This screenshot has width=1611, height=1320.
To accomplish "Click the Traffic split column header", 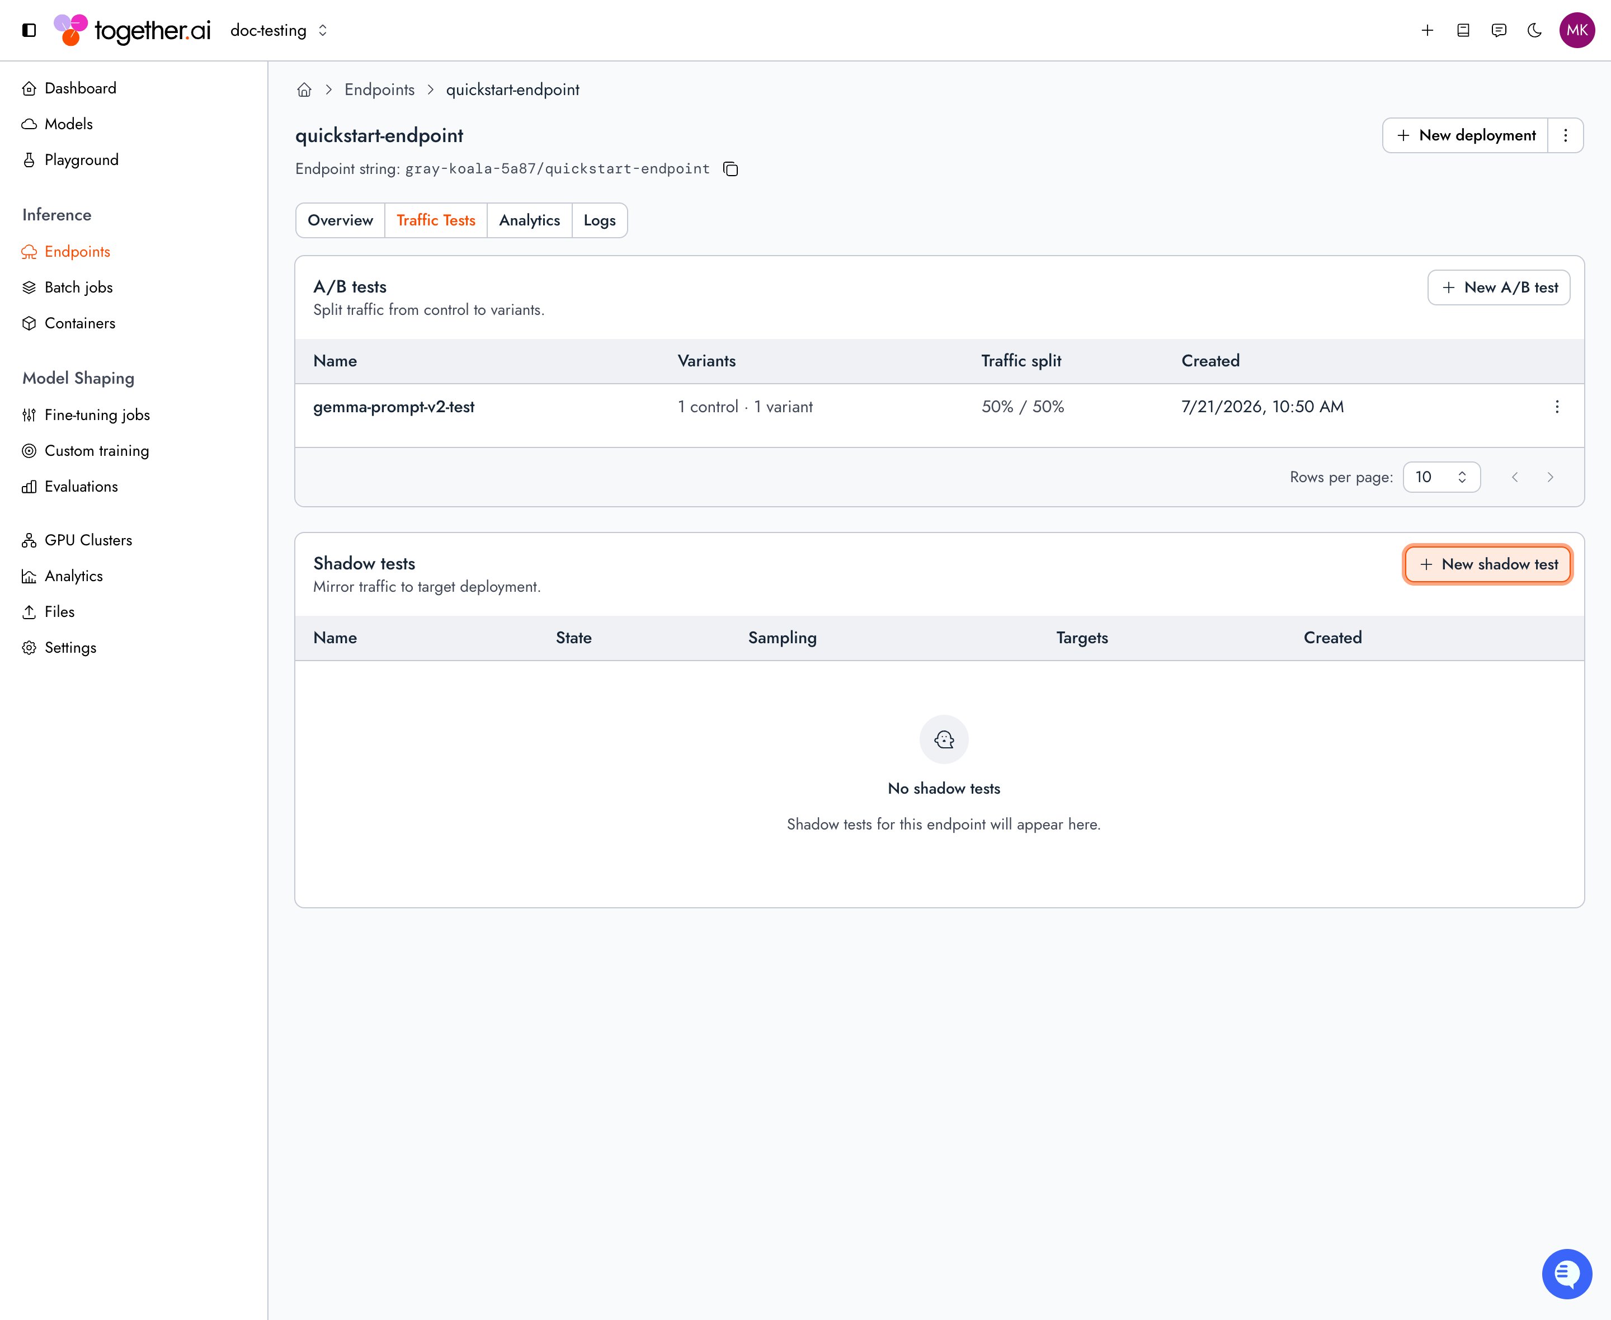I will (x=1021, y=361).
